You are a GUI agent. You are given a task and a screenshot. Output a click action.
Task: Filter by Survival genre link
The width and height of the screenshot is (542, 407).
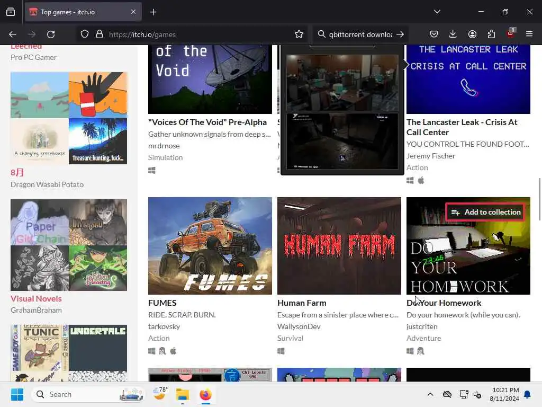pos(290,338)
